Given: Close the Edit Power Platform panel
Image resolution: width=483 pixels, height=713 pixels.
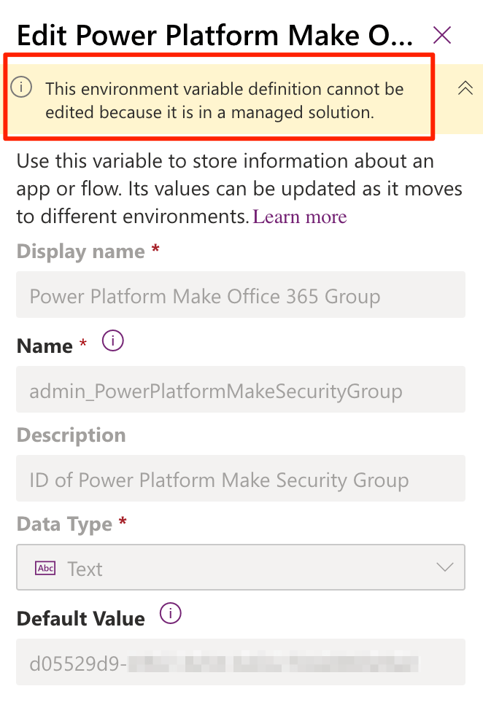Looking at the screenshot, I should [x=441, y=34].
